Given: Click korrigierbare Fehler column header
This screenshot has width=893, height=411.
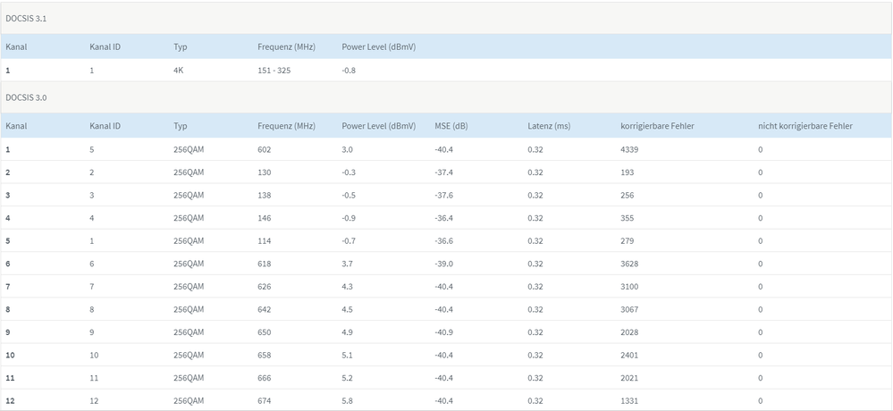Looking at the screenshot, I should pyautogui.click(x=657, y=126).
